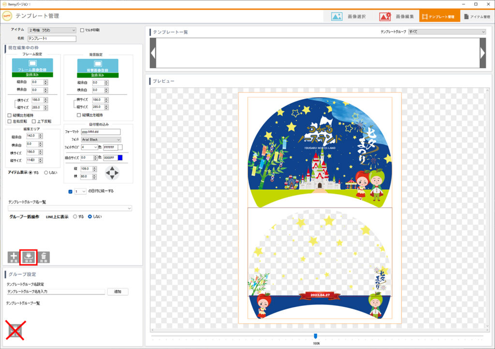Switch to the 画像選択 tab
The height and width of the screenshot is (349, 495).
tap(349, 16)
